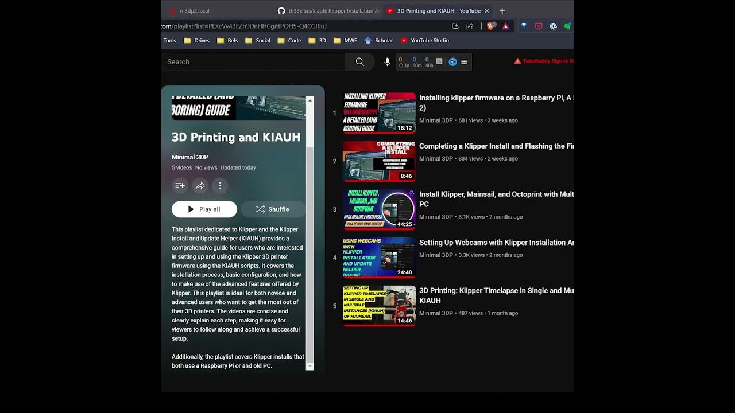Screen dimensions: 735x413
Task: Open the Refs bookmark folder
Action: [x=227, y=41]
